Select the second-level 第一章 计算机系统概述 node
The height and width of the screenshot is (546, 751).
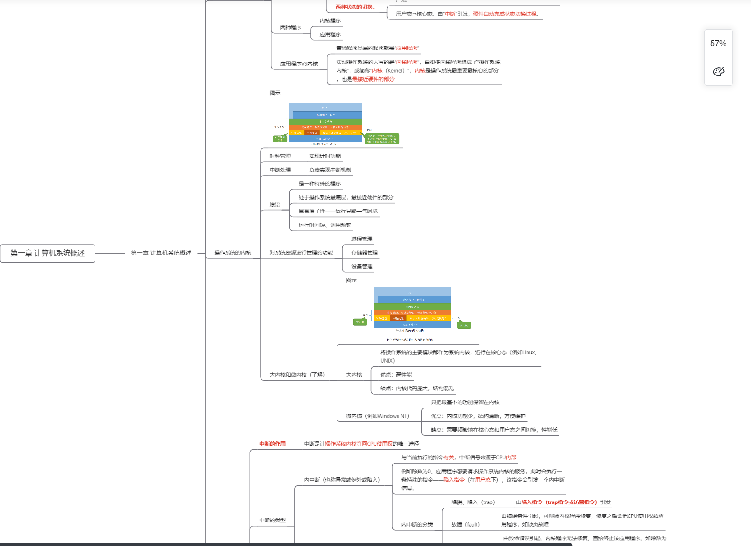click(x=161, y=253)
